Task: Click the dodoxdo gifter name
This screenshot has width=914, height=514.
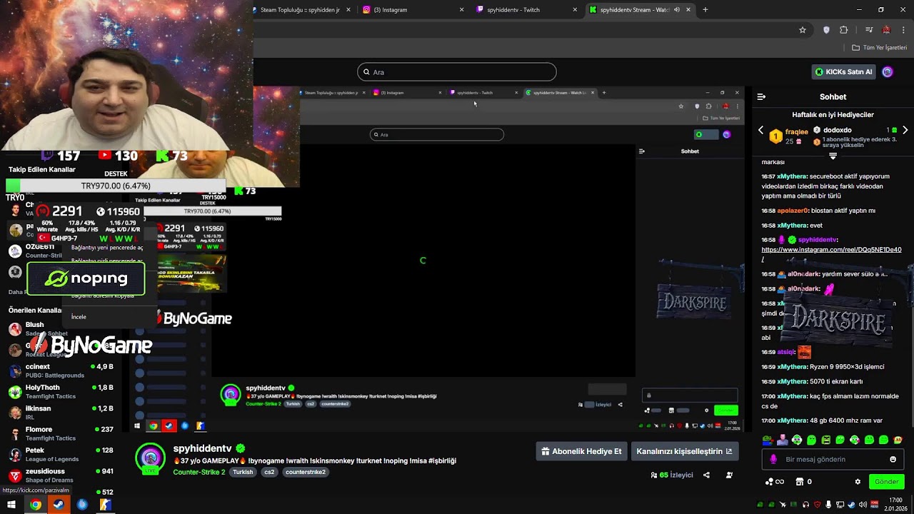Action: (x=837, y=131)
